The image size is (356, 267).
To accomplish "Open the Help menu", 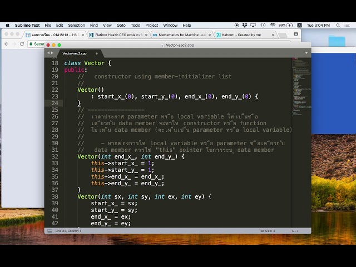I will coord(187,25).
